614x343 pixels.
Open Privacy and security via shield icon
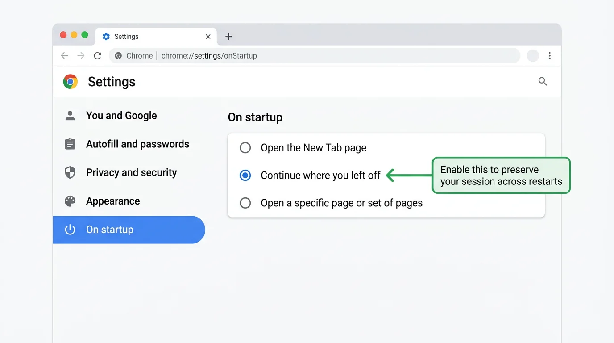[x=70, y=172]
